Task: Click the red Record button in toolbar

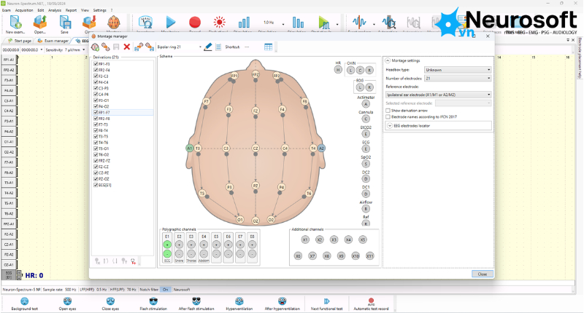Action: tap(195, 23)
